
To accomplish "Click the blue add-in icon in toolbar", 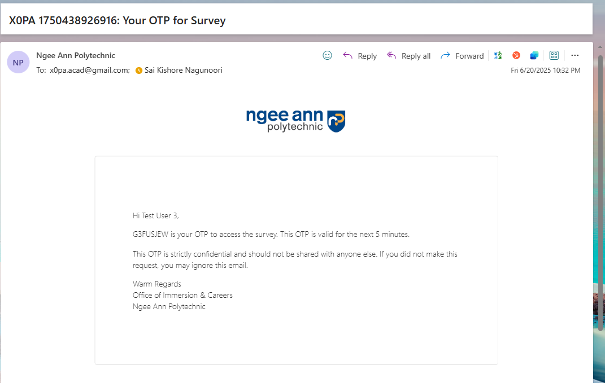I will click(534, 55).
